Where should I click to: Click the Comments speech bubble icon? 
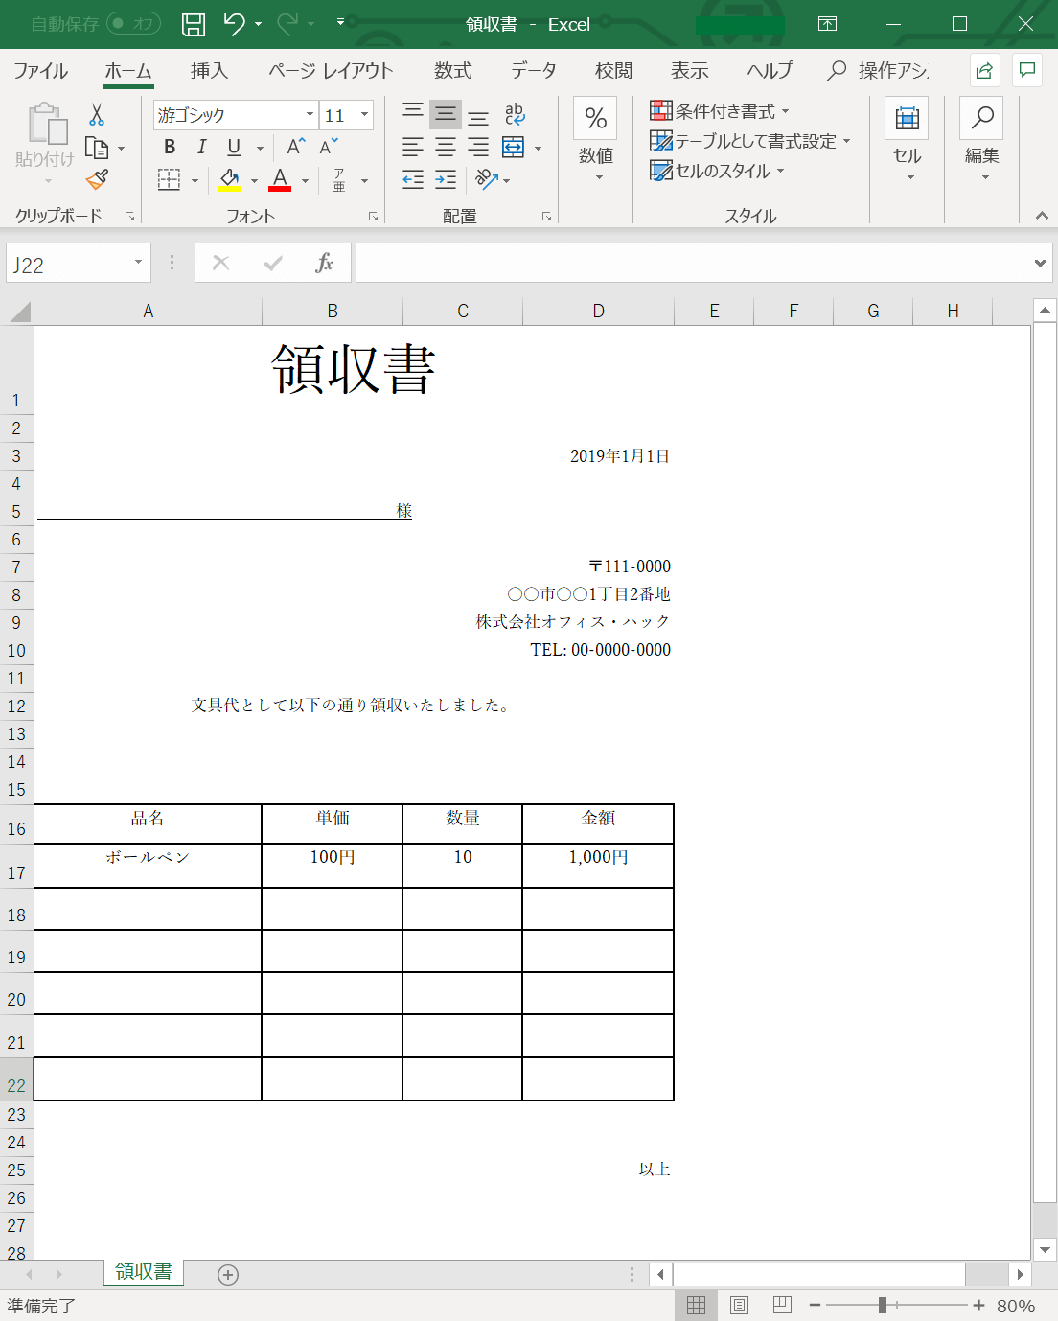click(1027, 70)
